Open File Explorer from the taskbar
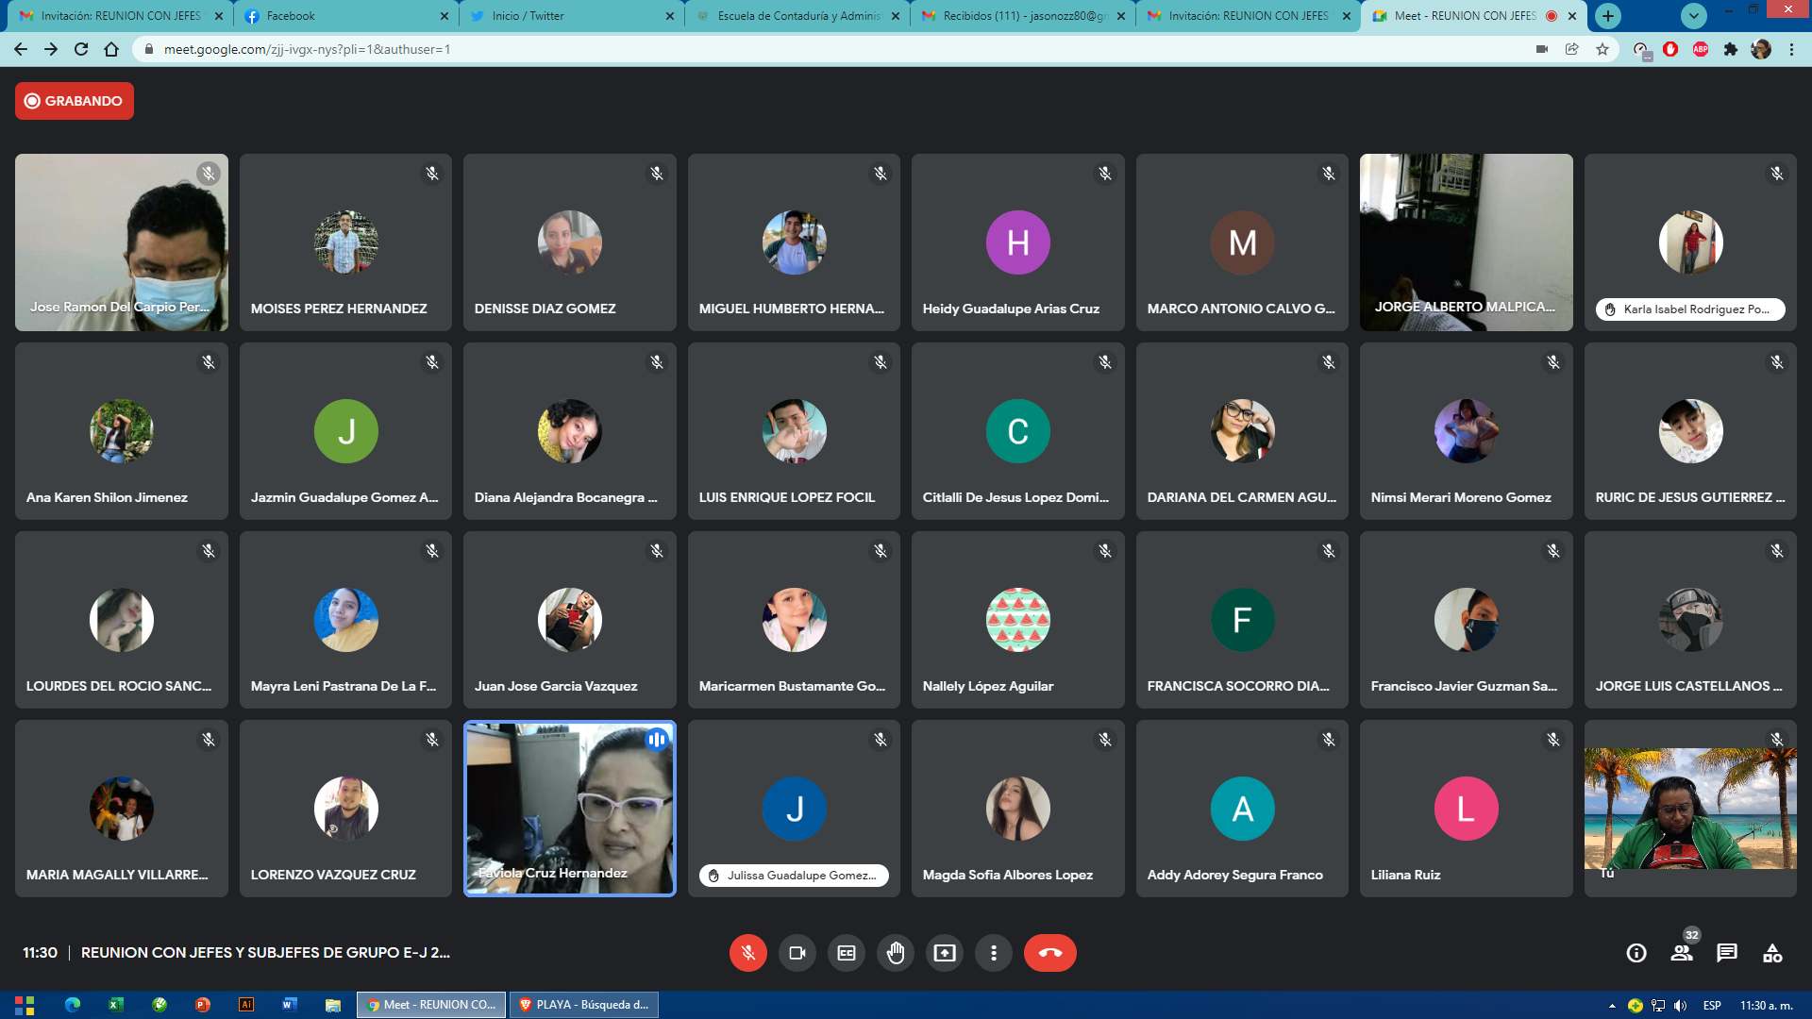 [x=333, y=1005]
